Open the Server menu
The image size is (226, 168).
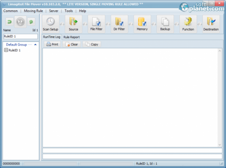54,11
